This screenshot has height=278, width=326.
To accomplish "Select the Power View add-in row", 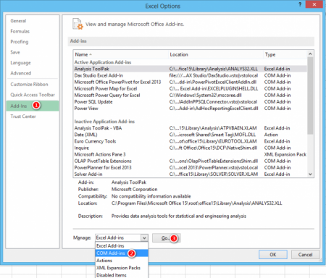I will click(190, 109).
